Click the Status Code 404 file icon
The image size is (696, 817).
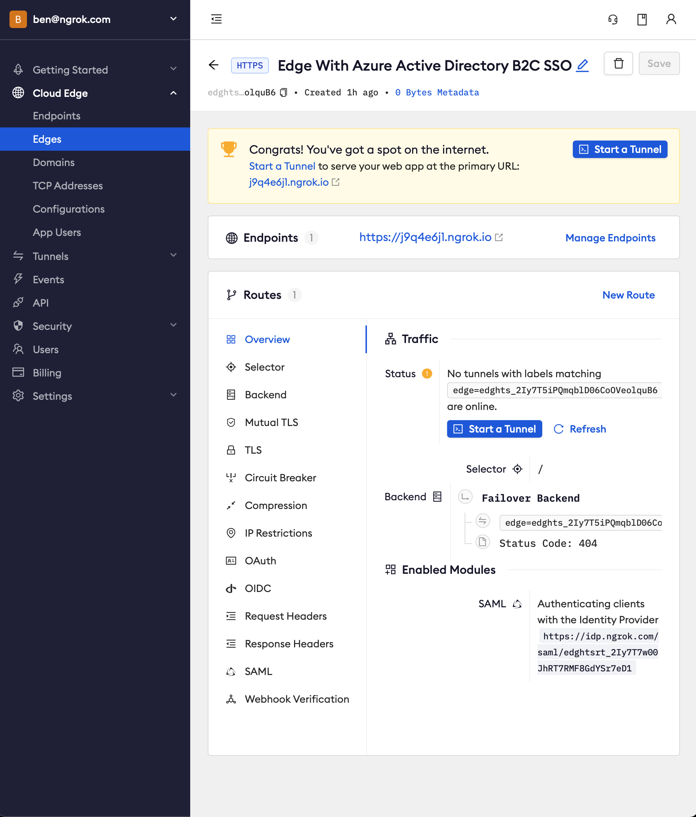tap(482, 542)
